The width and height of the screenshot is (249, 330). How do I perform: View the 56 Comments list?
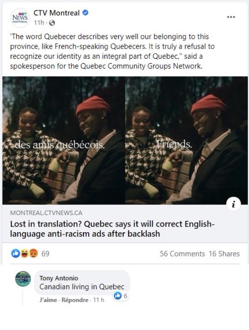(x=182, y=254)
